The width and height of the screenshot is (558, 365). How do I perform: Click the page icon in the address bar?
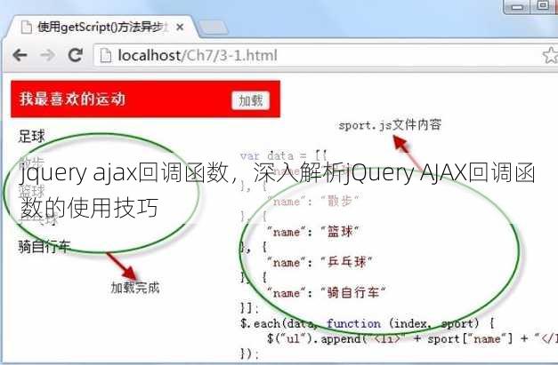[x=106, y=55]
